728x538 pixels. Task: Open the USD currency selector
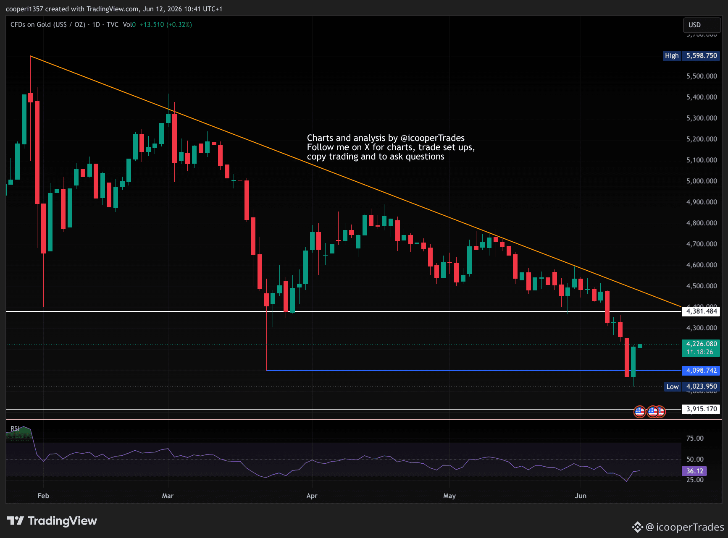(702, 25)
